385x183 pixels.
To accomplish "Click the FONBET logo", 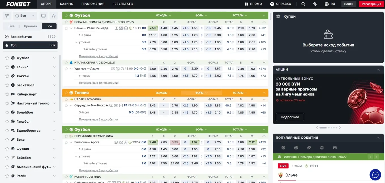I will (18, 4).
